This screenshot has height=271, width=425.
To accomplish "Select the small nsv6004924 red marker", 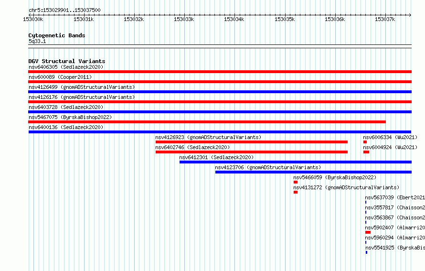I will [x=366, y=152].
